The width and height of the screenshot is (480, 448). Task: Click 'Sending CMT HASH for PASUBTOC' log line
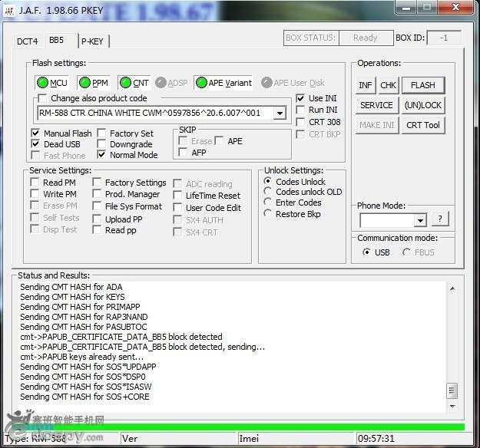coord(84,327)
